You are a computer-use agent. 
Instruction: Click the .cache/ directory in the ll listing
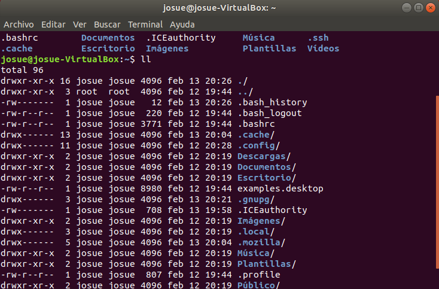[256, 135]
